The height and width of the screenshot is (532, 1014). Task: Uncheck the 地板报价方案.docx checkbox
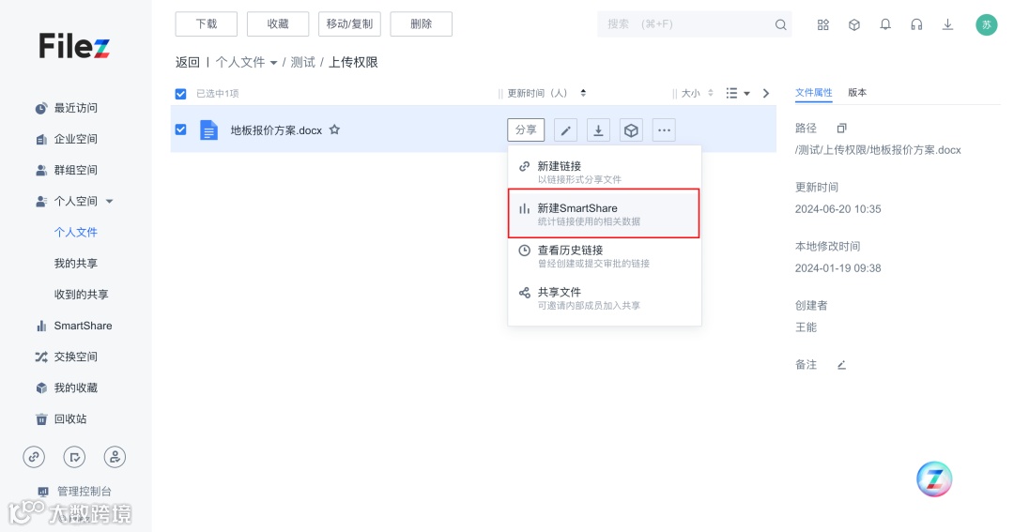tap(180, 129)
